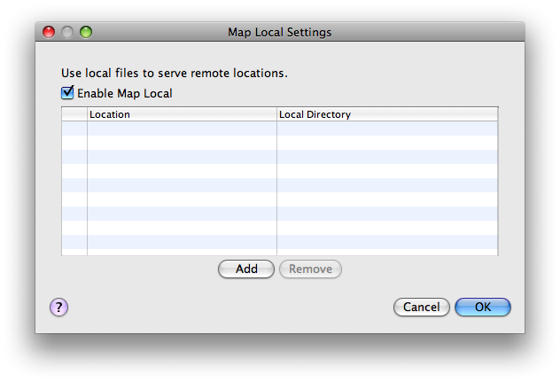
Task: Open help via the question mark icon
Action: (59, 308)
